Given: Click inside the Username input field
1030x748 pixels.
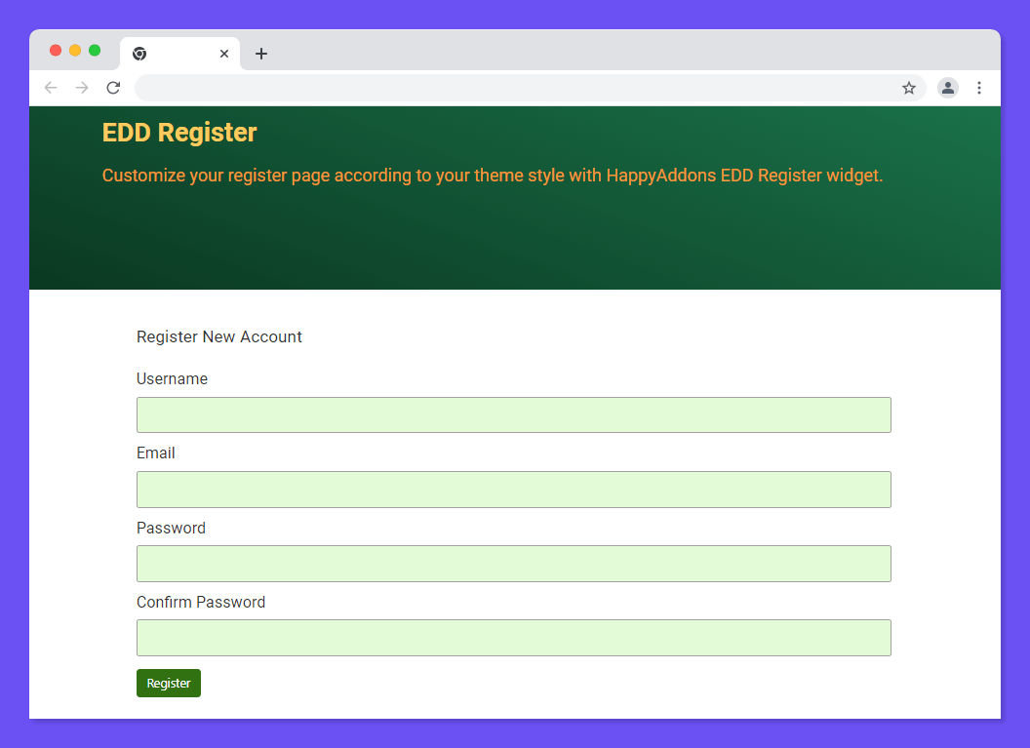Looking at the screenshot, I should 514,414.
